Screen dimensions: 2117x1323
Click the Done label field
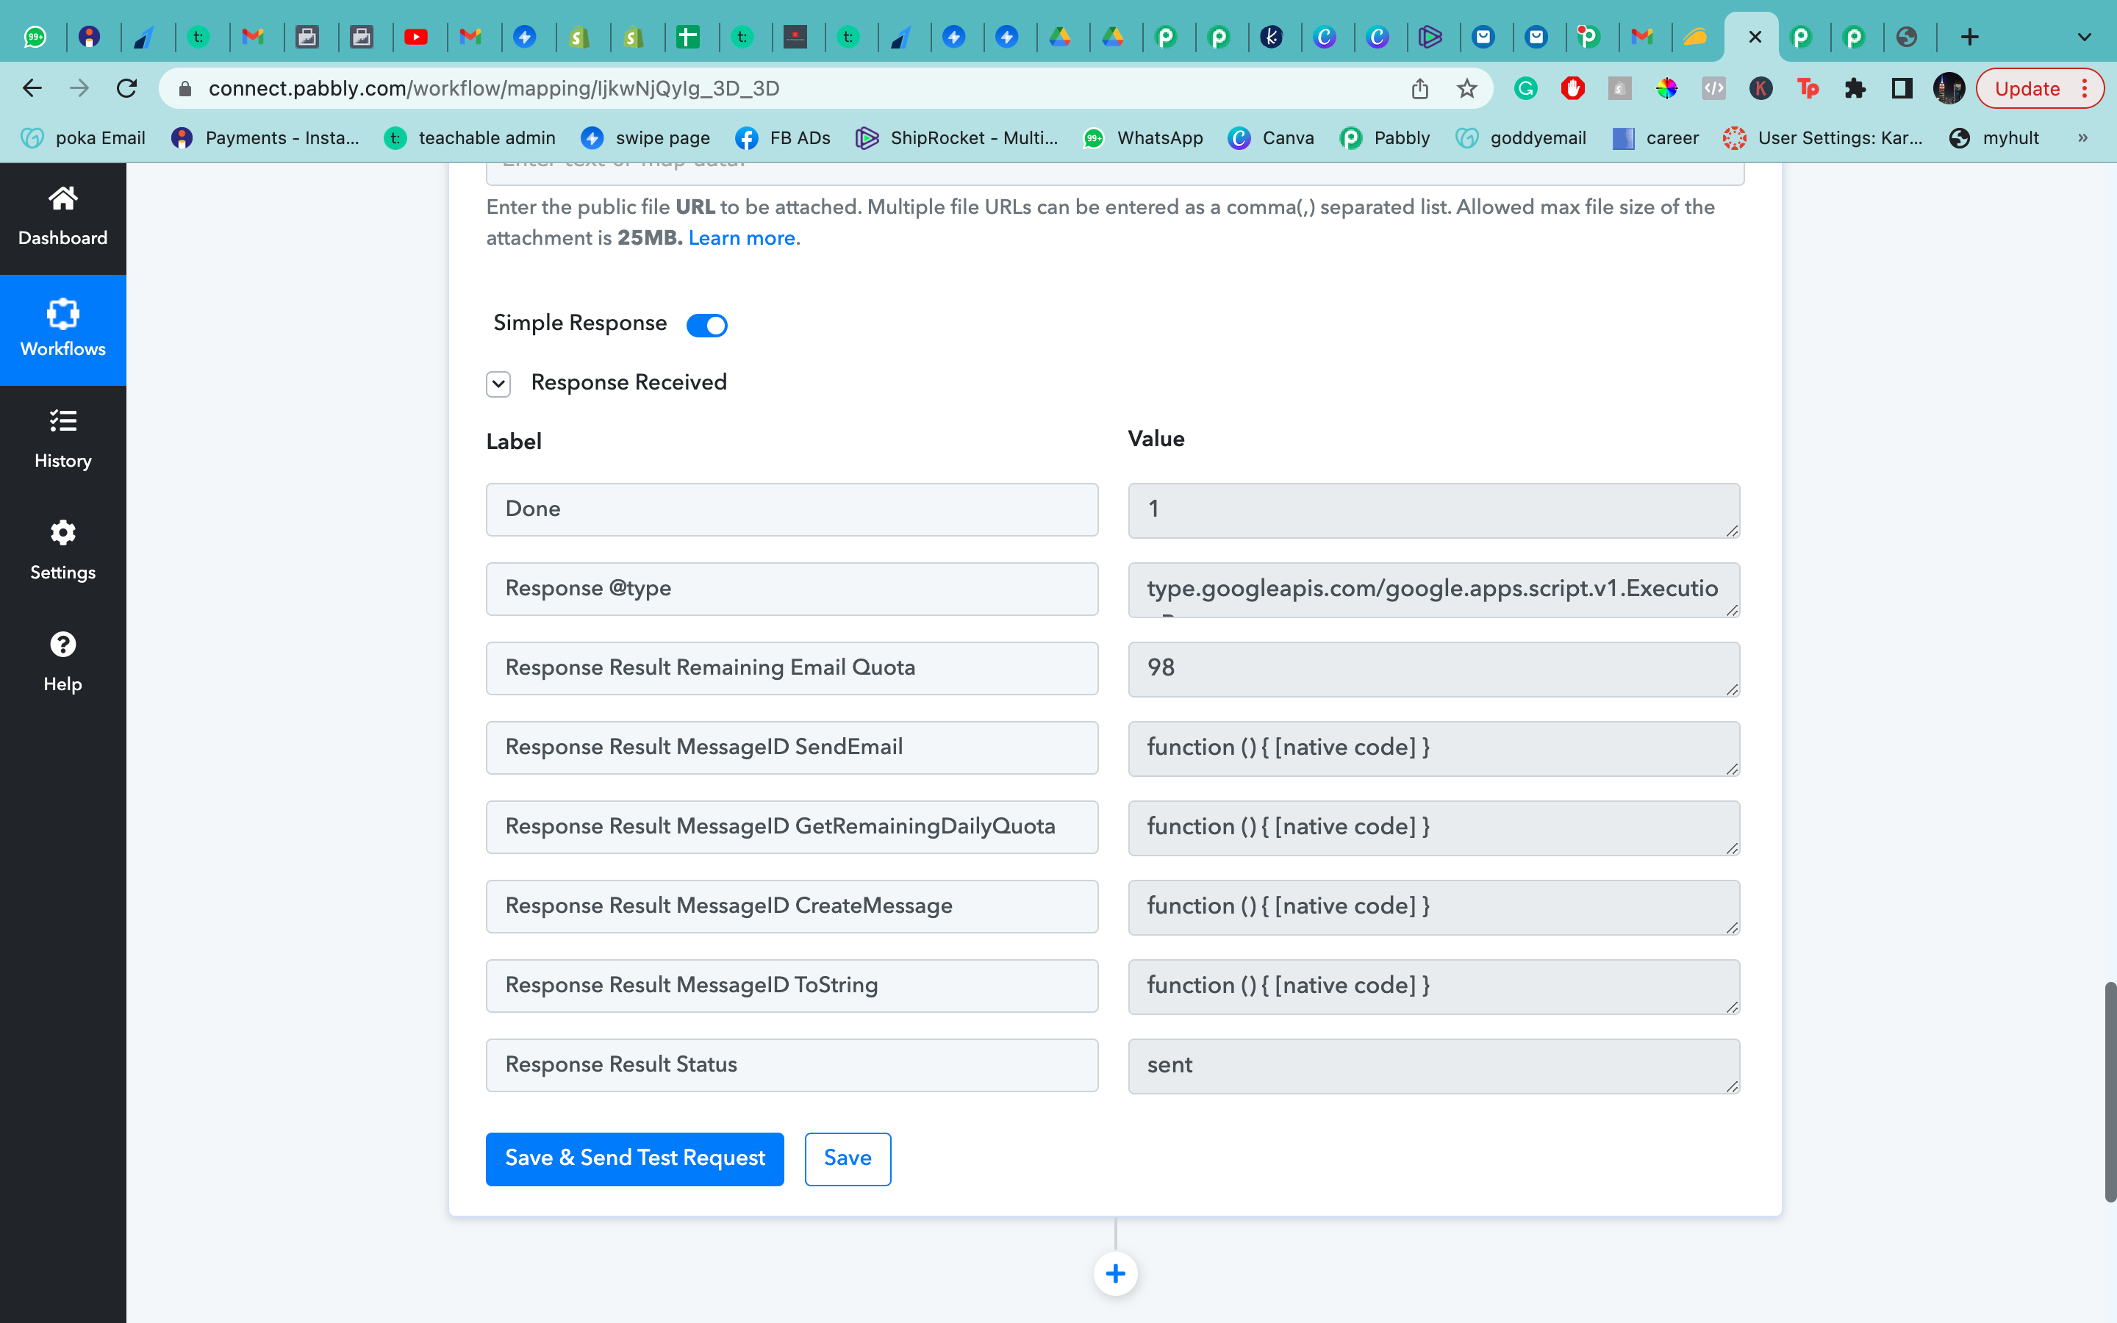click(x=792, y=509)
